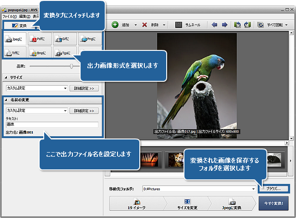
Task: Open the 追加 dropdown arrow
Action: click(136, 25)
